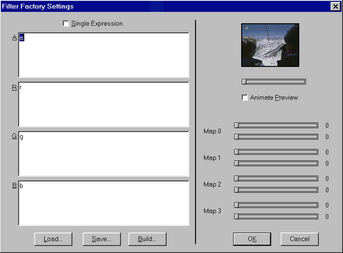
Task: Click inside the A channel expression field
Action: 103,55
